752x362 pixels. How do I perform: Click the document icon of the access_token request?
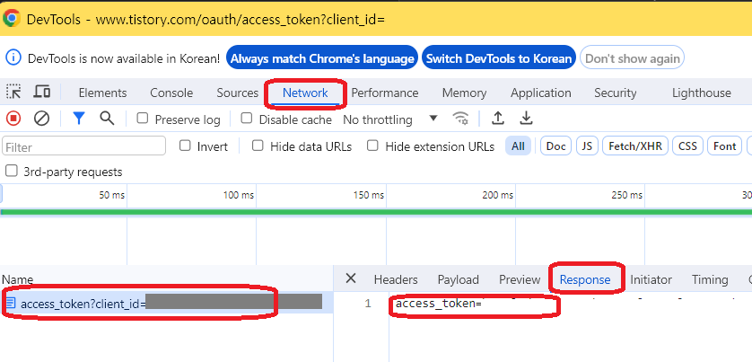(12, 304)
